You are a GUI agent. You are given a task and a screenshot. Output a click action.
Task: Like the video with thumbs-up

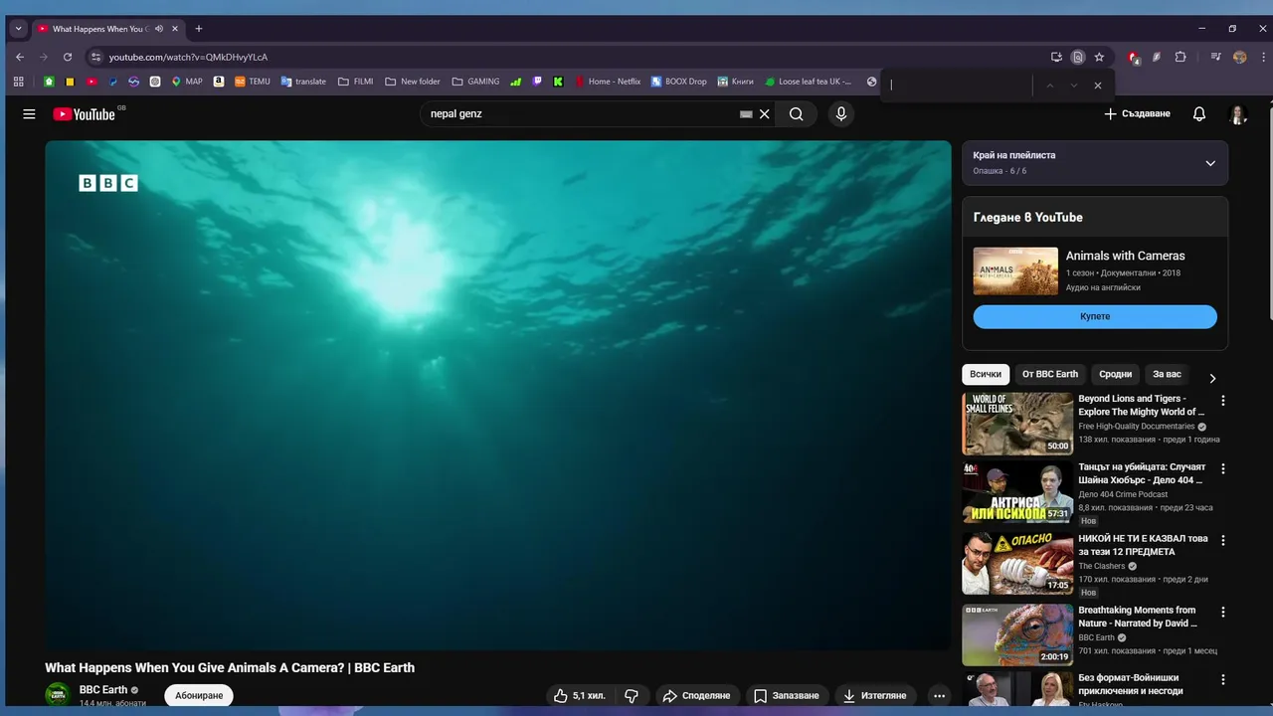580,696
